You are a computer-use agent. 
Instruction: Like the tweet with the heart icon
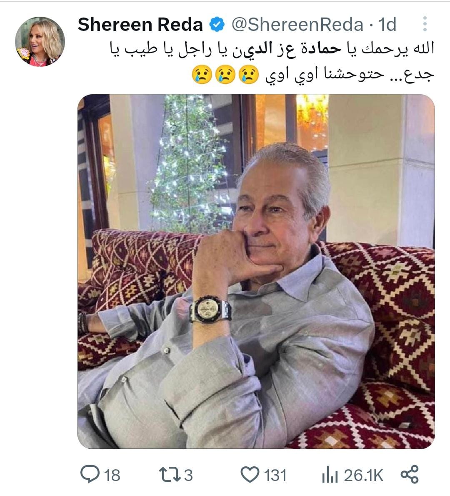pyautogui.click(x=250, y=474)
